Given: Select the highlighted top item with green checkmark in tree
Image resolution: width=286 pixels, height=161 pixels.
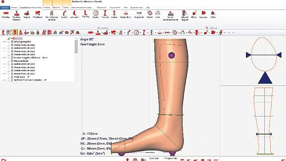Looking at the screenshot, I should coord(18,38).
